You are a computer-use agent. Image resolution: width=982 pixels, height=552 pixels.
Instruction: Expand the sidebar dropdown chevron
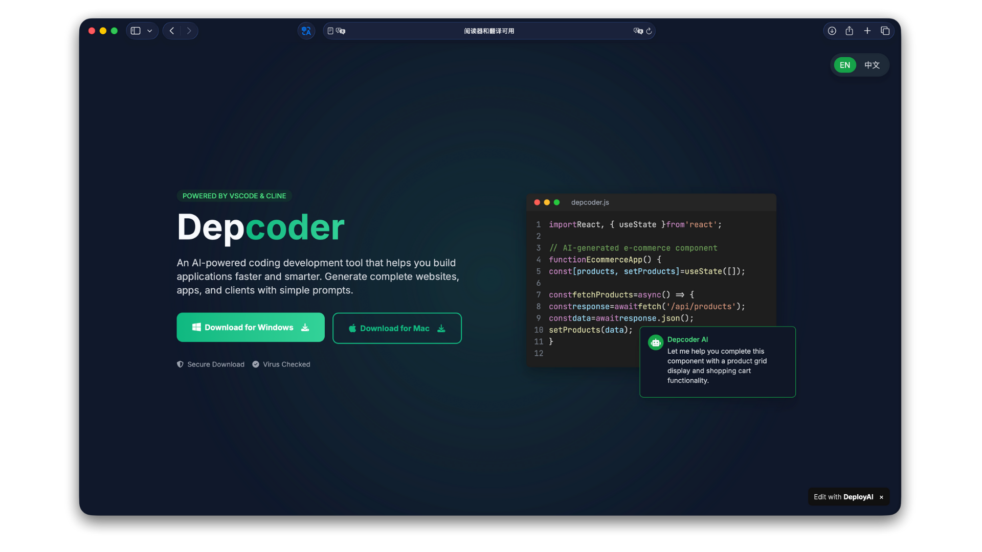point(150,31)
